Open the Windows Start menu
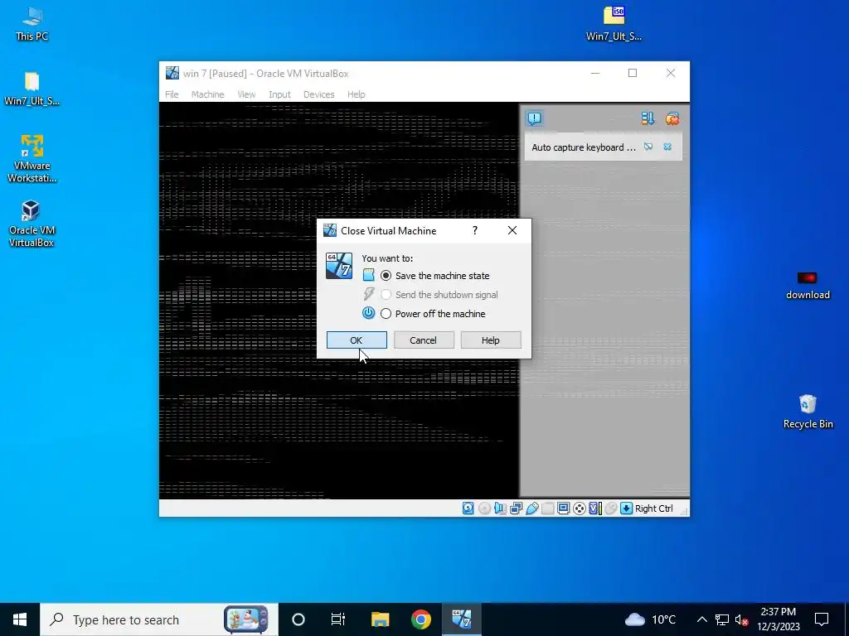The height and width of the screenshot is (636, 849). click(x=20, y=619)
